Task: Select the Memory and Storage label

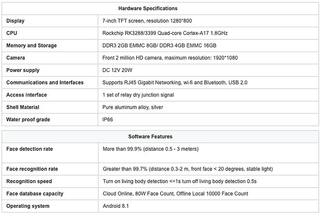Action: pyautogui.click(x=31, y=45)
